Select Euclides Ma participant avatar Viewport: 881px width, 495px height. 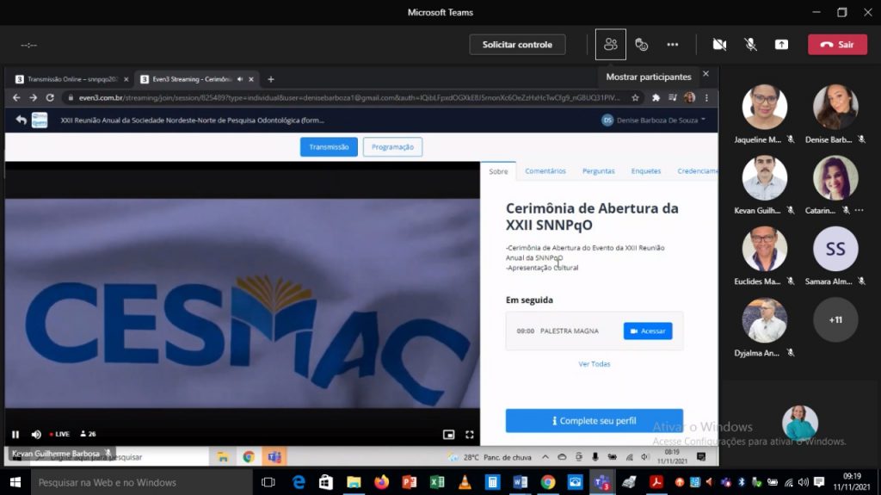tap(764, 249)
